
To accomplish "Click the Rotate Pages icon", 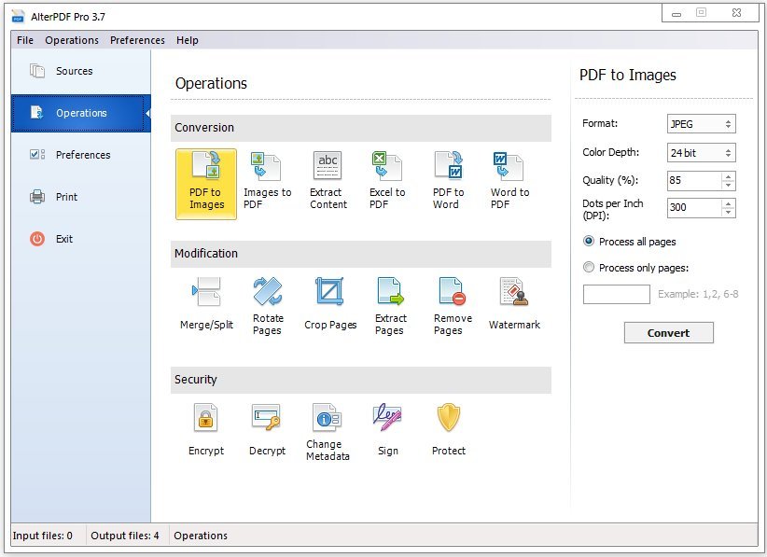I will point(268,305).
